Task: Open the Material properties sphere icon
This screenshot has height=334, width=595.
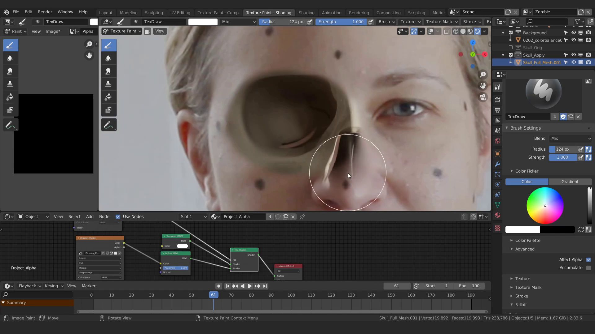Action: (497, 215)
